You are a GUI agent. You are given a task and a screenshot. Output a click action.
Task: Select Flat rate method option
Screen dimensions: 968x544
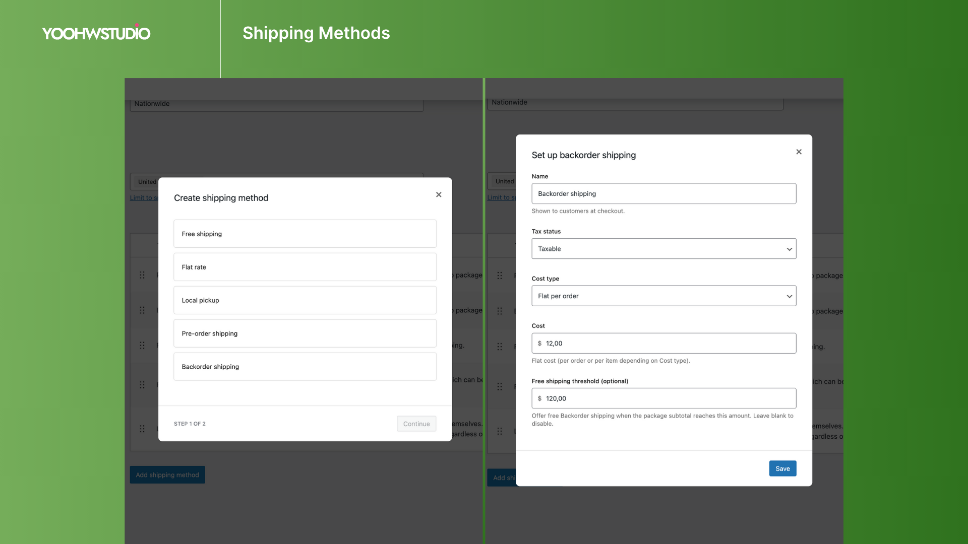(x=305, y=267)
